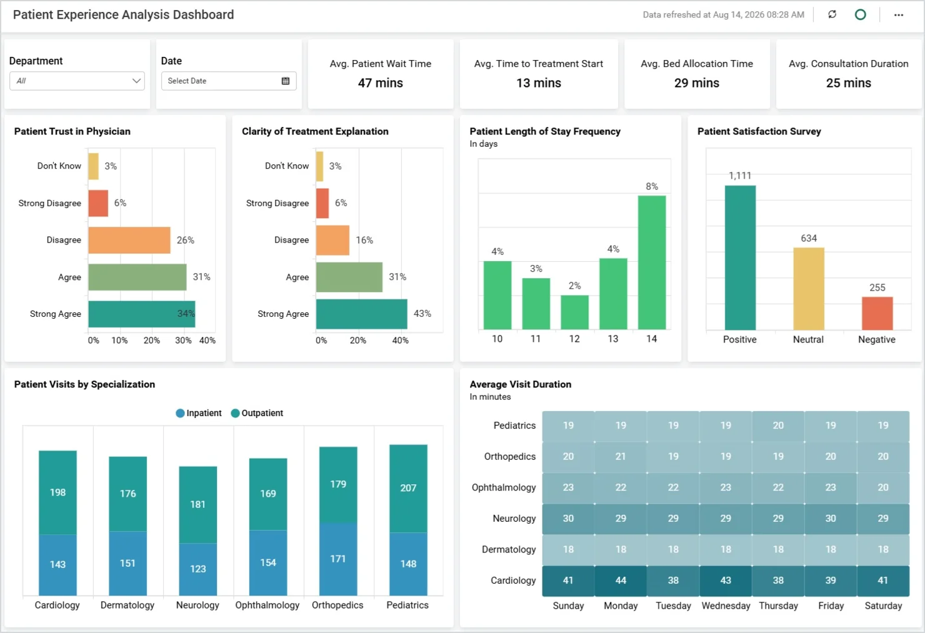Click the Ophthalmology label under visits chart
The width and height of the screenshot is (925, 633).
click(x=267, y=605)
